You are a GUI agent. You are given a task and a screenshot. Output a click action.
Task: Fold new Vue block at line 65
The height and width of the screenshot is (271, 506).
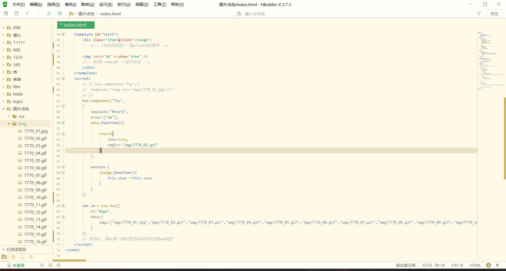pyautogui.click(x=63, y=206)
